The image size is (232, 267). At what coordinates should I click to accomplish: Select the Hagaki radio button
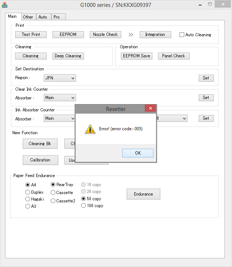[28, 199]
